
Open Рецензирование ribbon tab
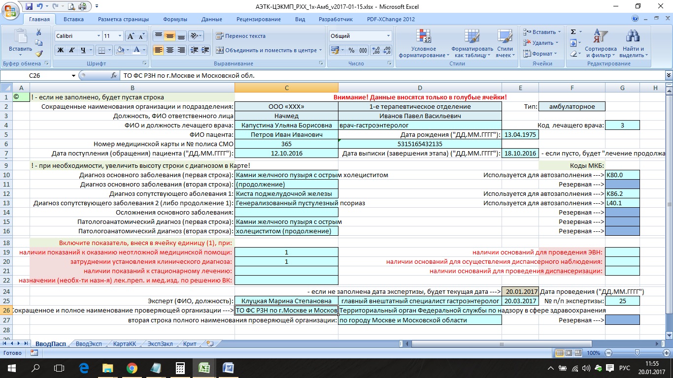click(259, 19)
